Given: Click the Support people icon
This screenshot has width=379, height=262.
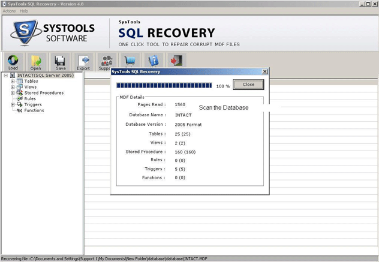Looking at the screenshot, I should [107, 61].
